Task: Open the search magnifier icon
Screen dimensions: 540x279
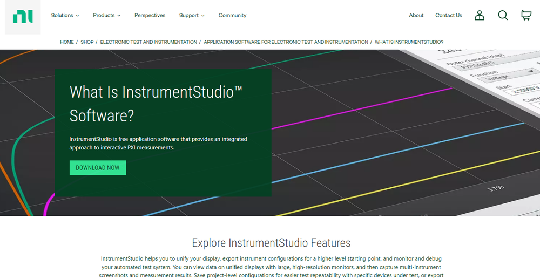Action: (x=503, y=15)
